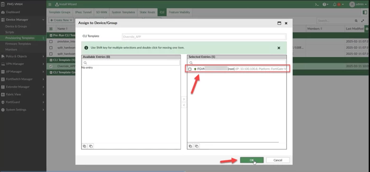Screen dimensions: 370x172
Task: Click the green up-arrow device status icon
Action: pos(195,69)
